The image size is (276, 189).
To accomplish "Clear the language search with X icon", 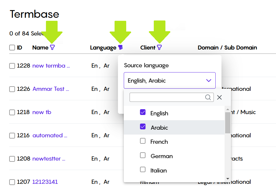I will point(219,97).
